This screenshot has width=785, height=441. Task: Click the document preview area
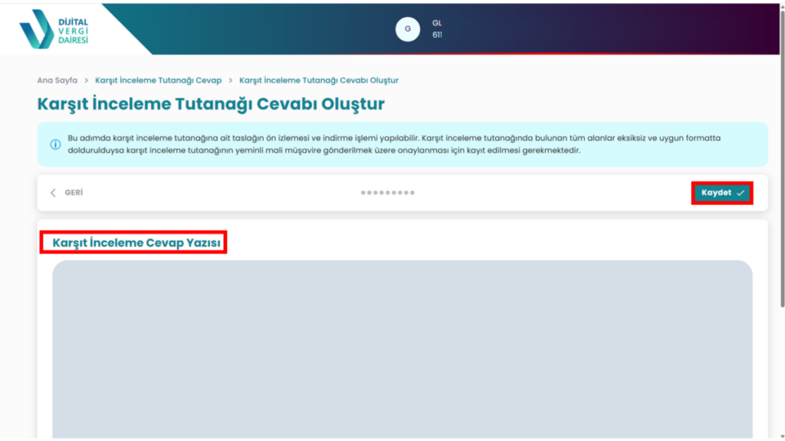pos(402,349)
